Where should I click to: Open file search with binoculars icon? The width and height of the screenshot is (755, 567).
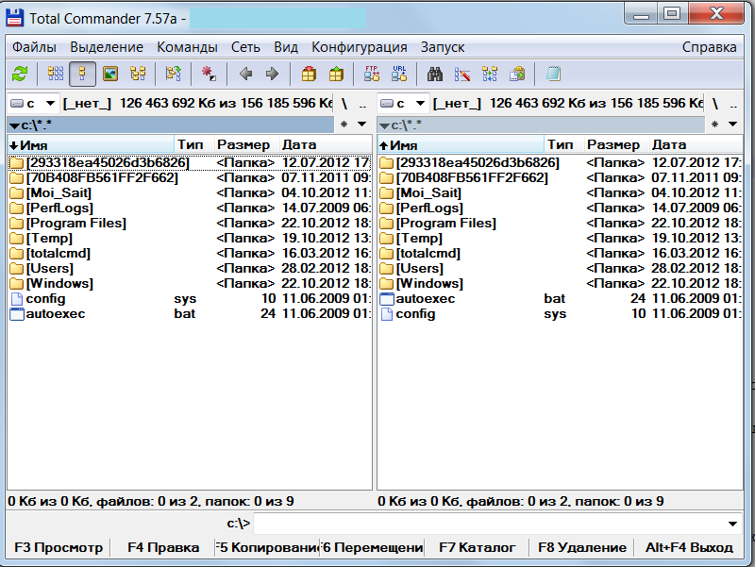coord(435,74)
